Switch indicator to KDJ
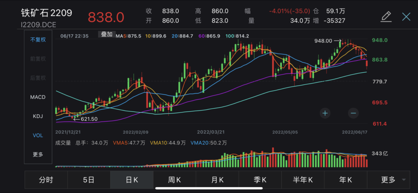The image size is (418, 193). [38, 116]
